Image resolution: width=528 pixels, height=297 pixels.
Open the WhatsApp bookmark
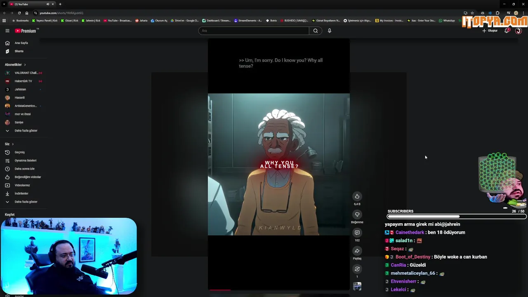[x=447, y=21]
